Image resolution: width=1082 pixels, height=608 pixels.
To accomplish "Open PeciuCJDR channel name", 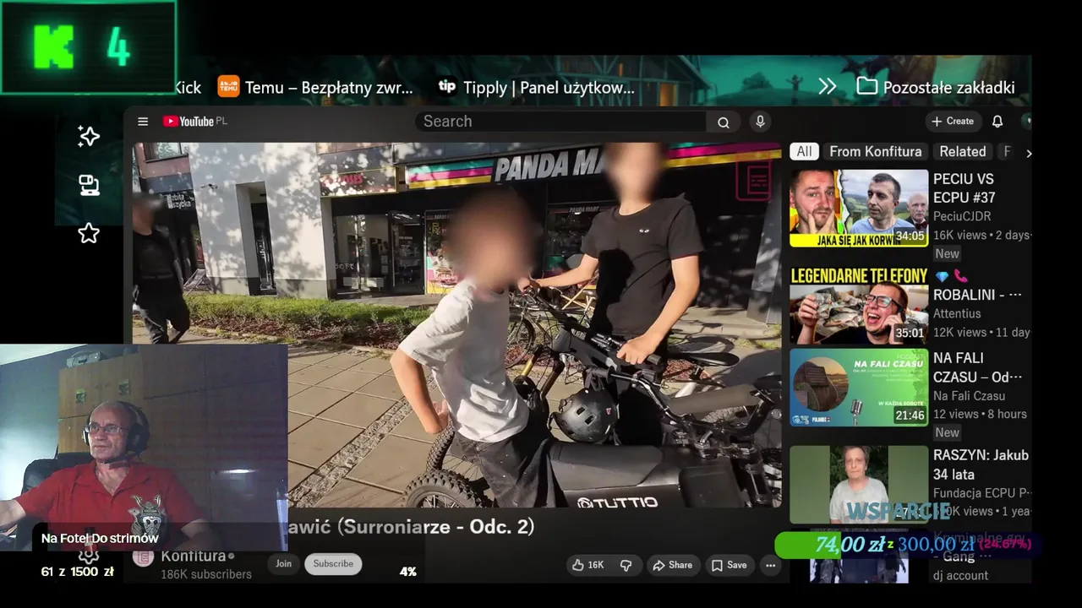I will [962, 216].
